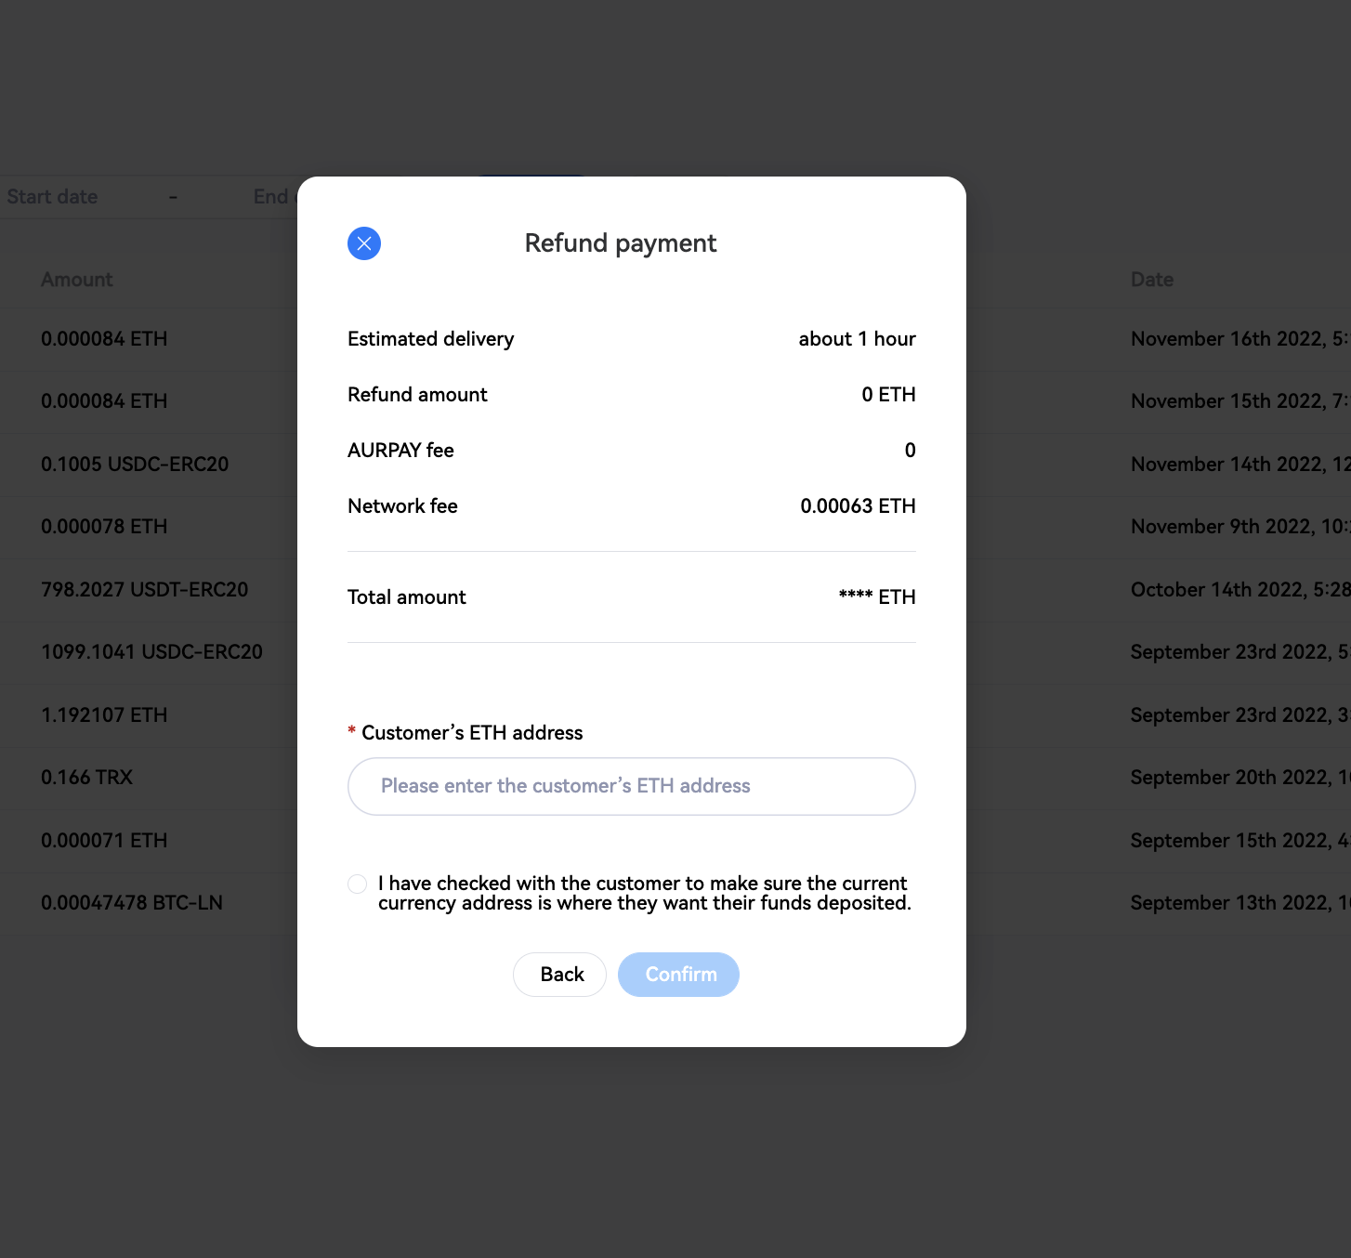This screenshot has width=1351, height=1258.
Task: Click the Date column header
Action: [x=1152, y=280]
